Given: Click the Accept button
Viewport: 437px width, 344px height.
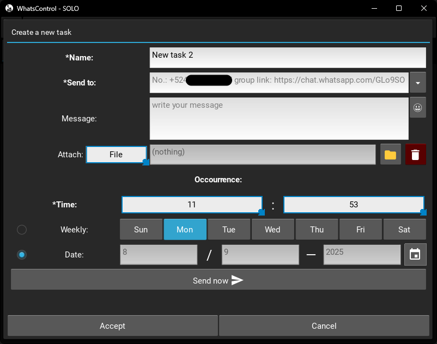Looking at the screenshot, I should point(112,326).
